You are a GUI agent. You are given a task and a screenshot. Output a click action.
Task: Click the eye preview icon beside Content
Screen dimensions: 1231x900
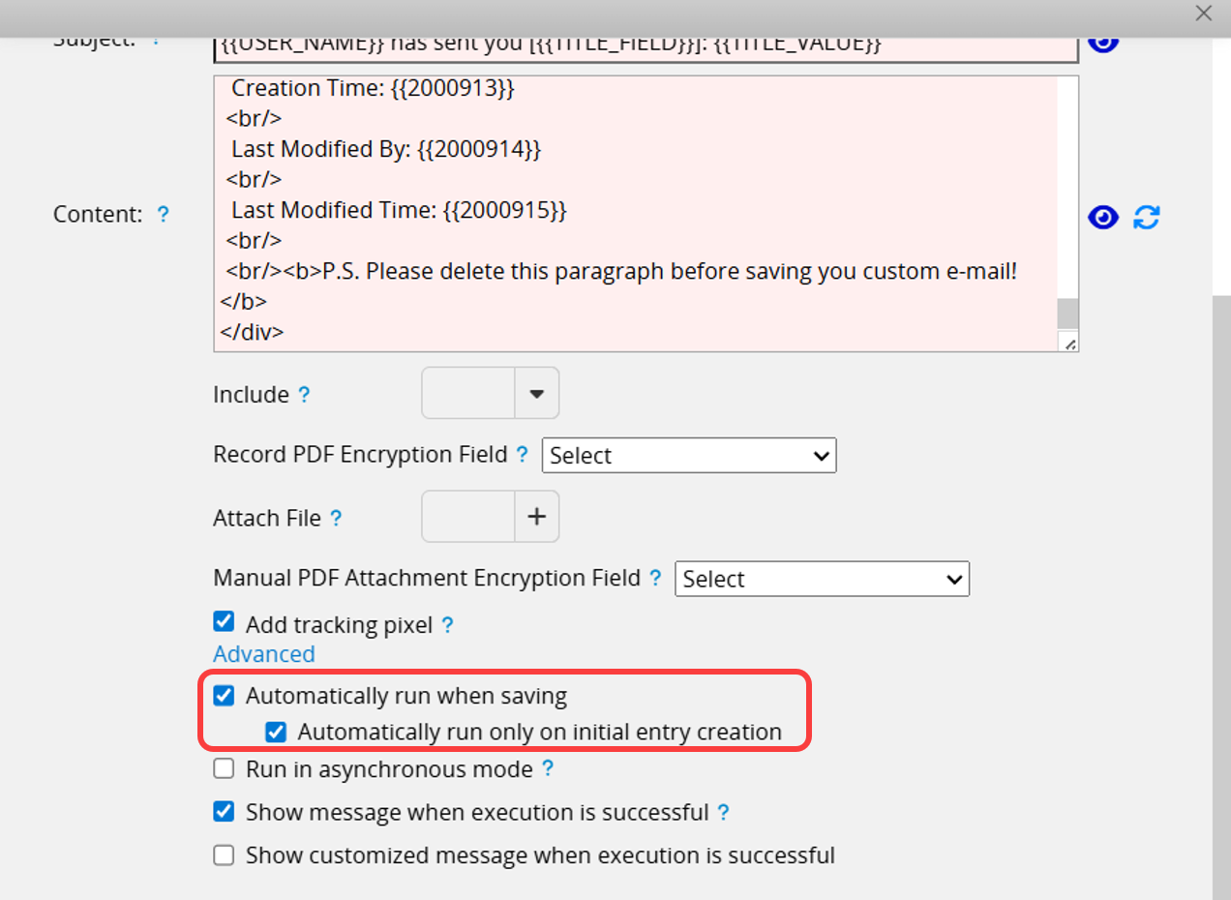point(1103,218)
